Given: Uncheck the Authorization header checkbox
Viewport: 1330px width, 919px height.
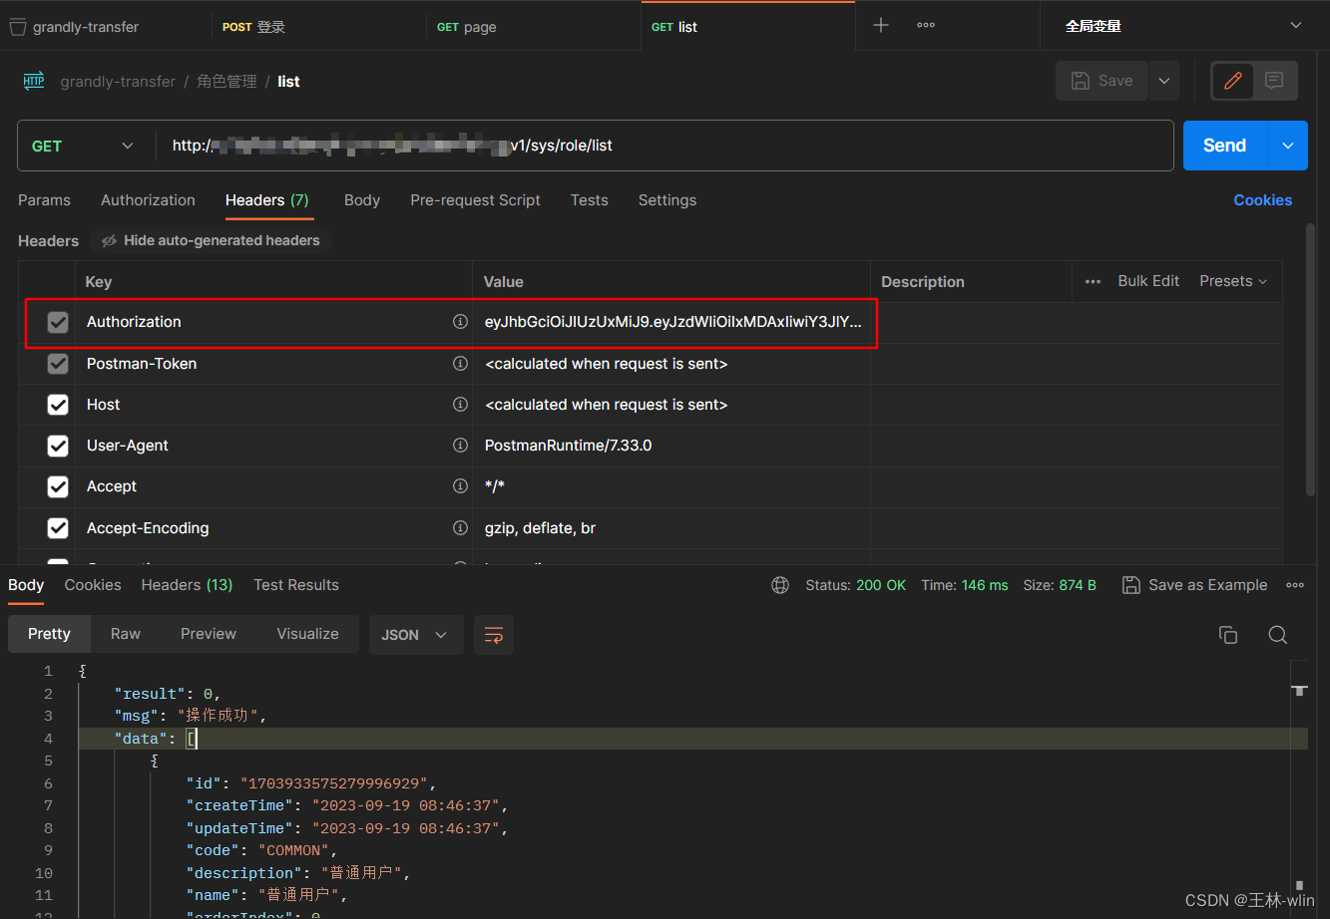Looking at the screenshot, I should 58,322.
